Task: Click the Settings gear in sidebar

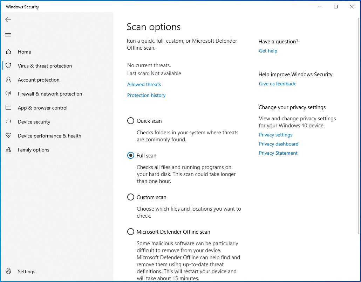Action: coord(8,272)
